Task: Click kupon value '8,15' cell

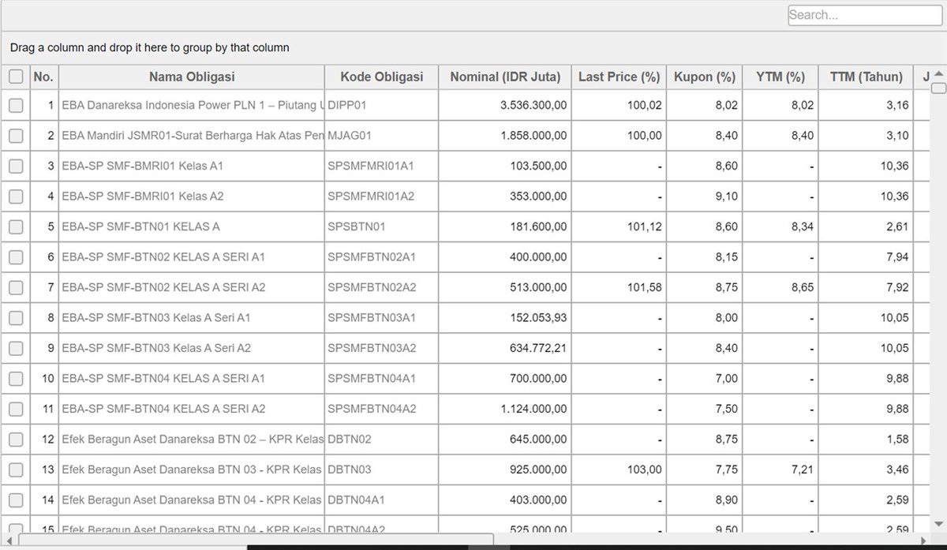Action: (705, 257)
